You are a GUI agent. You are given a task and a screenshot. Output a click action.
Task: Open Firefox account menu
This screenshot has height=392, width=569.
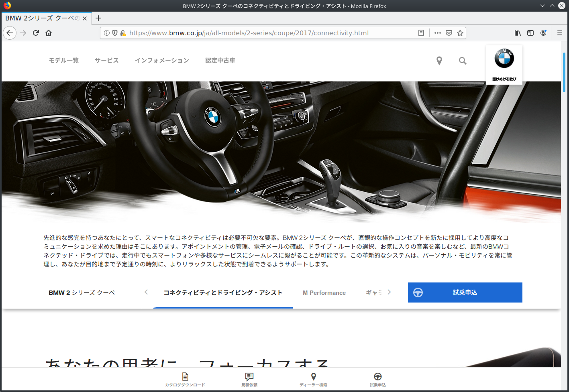click(x=543, y=33)
